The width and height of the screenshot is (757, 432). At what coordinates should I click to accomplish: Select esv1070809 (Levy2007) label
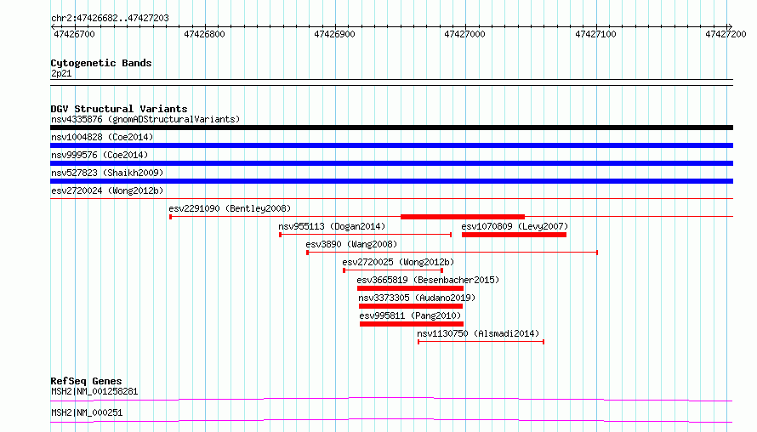tap(515, 226)
